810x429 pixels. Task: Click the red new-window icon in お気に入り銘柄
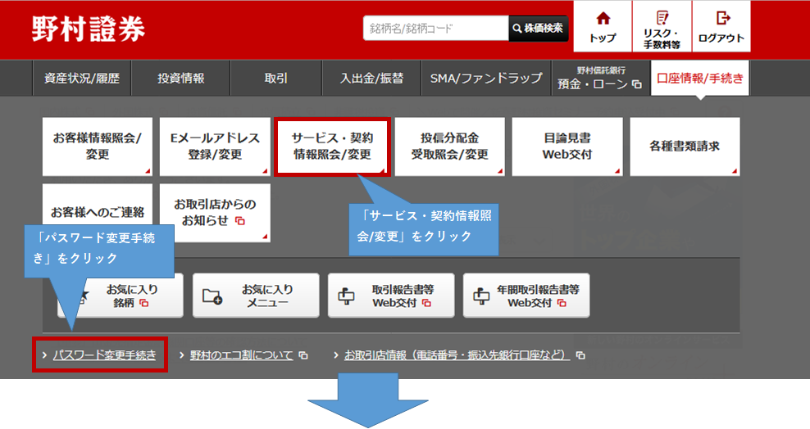144,303
